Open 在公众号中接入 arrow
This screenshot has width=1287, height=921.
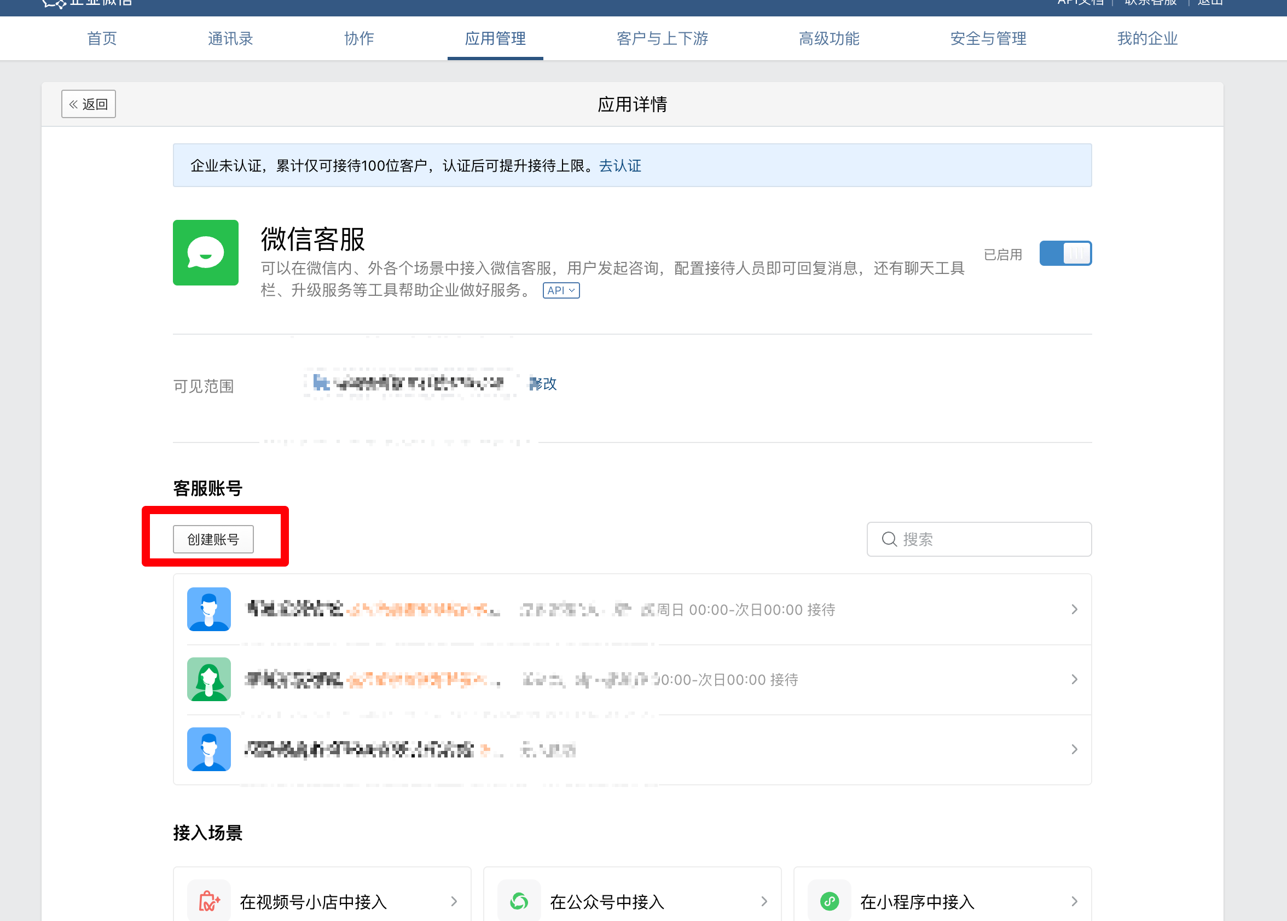764,901
